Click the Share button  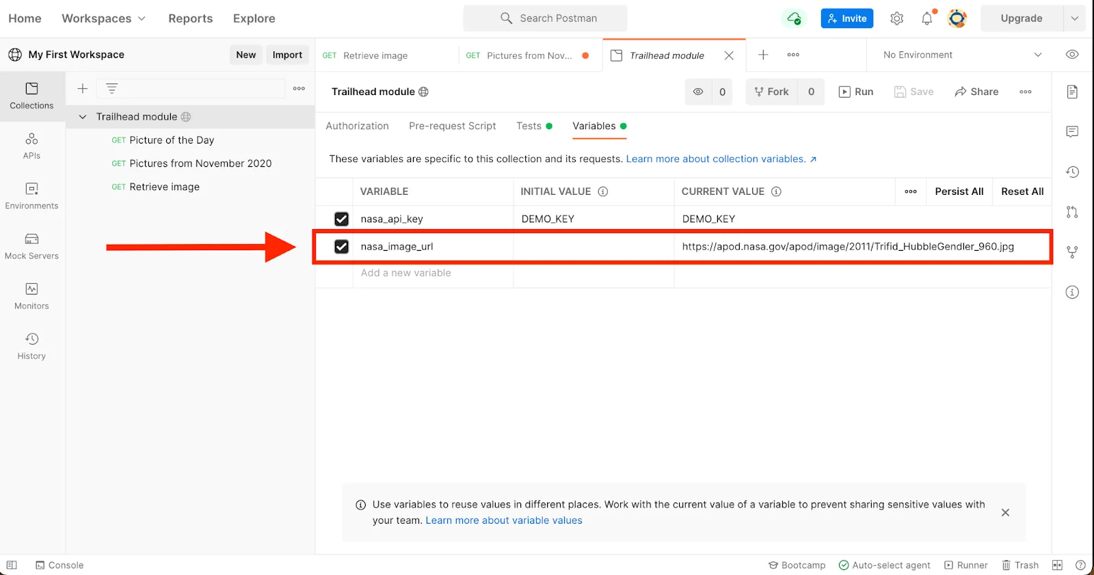click(976, 92)
